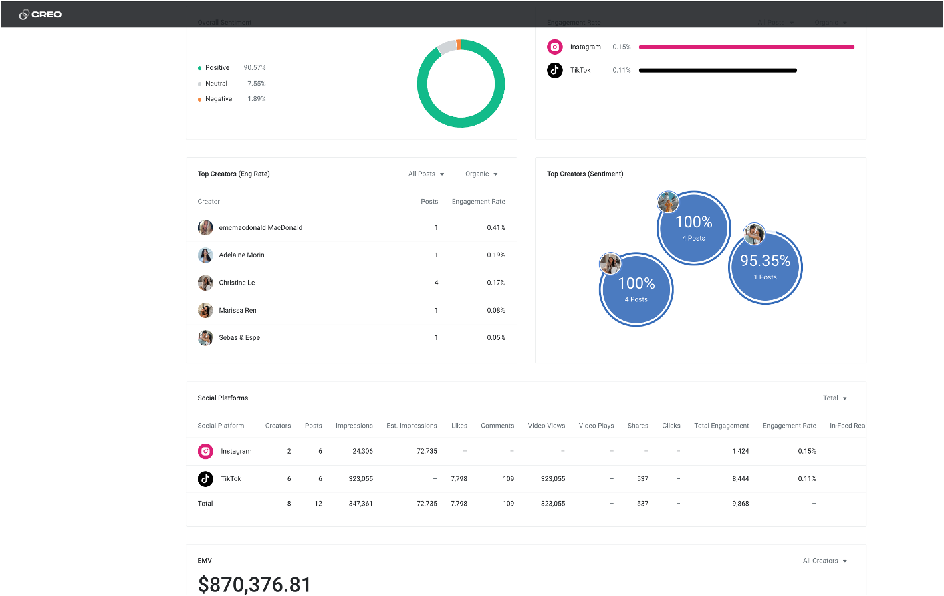Click the Instagram icon in Social Platforms table

click(205, 451)
